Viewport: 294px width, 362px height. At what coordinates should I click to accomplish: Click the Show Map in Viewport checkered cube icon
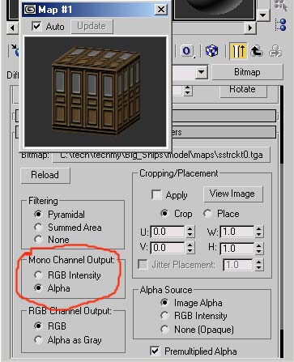[x=212, y=51]
